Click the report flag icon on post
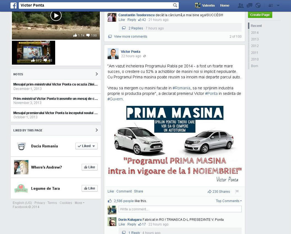Screen dimensions: 291x234 (x=237, y=191)
